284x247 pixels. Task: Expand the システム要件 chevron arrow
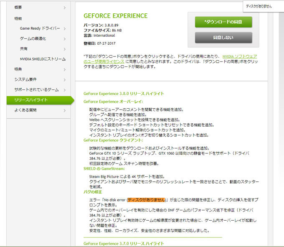(x=65, y=80)
